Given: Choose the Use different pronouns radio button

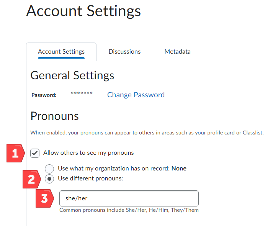Looking at the screenshot, I should click(49, 179).
